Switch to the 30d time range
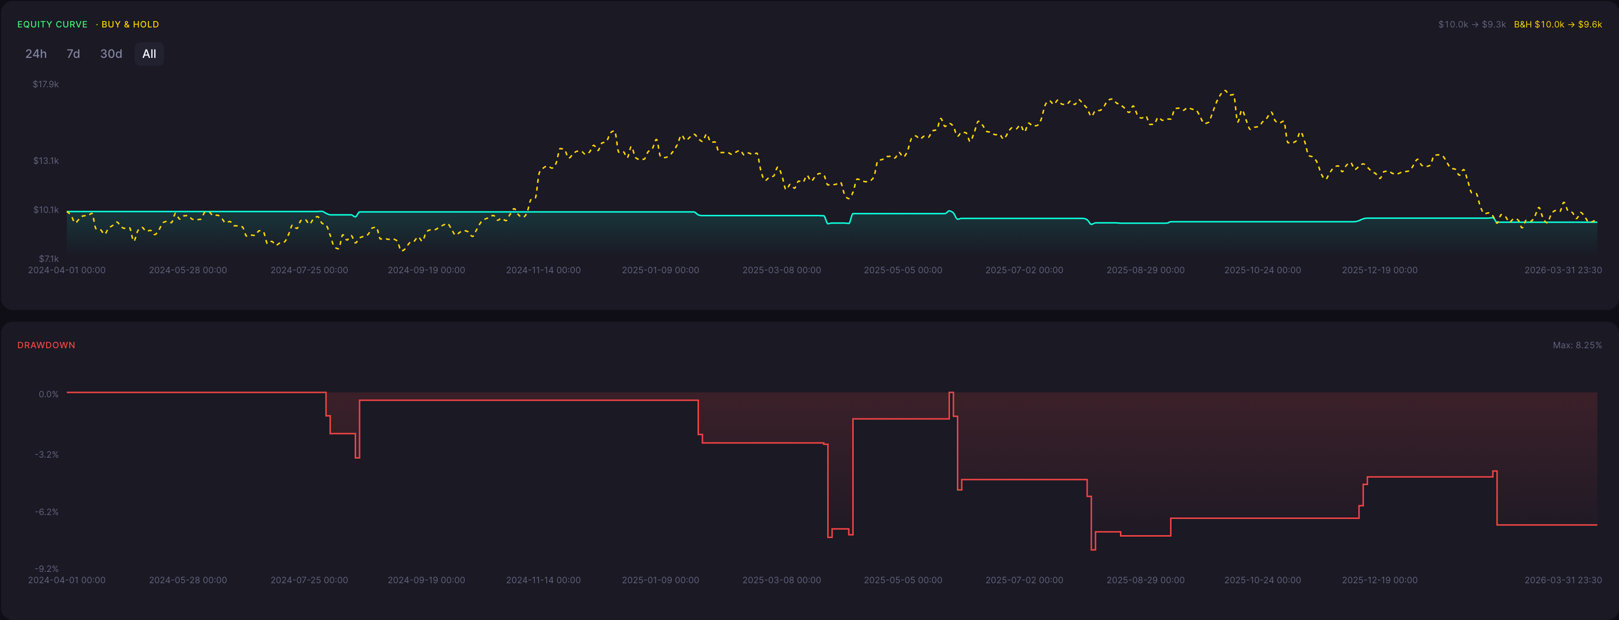This screenshot has height=620, width=1619. point(111,54)
